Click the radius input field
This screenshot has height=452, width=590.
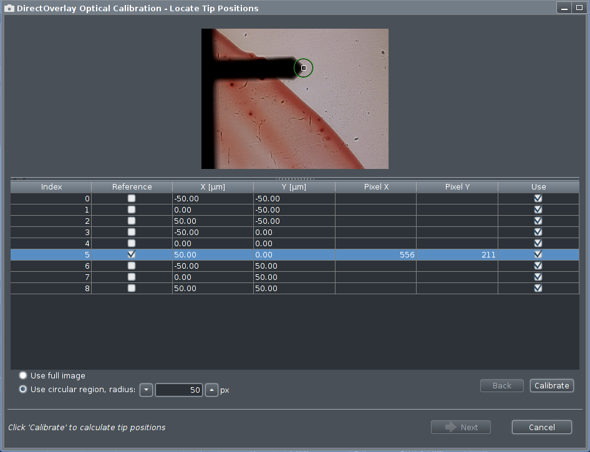[x=179, y=390]
